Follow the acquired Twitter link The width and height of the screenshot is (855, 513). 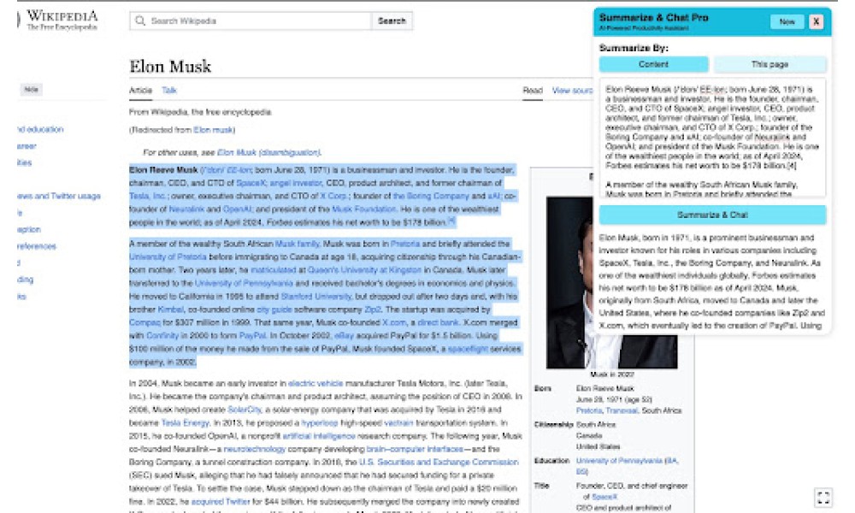[x=221, y=502]
